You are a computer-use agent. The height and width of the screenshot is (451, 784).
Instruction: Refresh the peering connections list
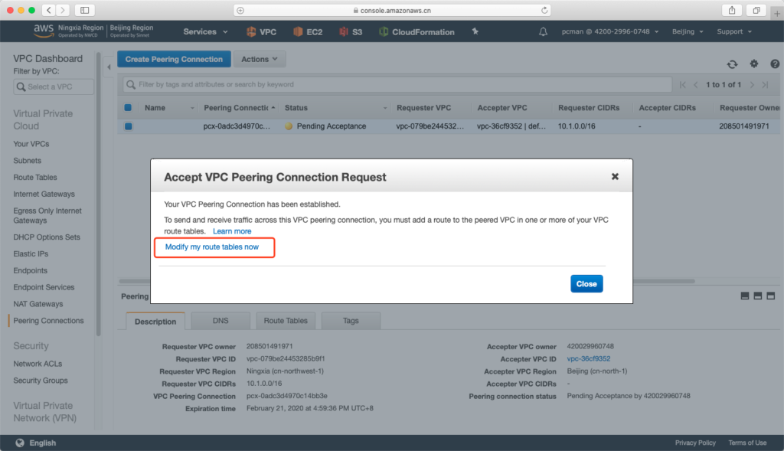(x=732, y=64)
